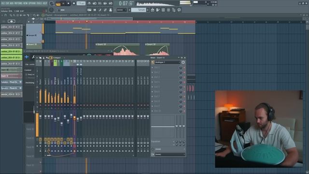This screenshot has width=309, height=174.
Task: Click the Serum #2 playlist track header
Action: [34, 33]
